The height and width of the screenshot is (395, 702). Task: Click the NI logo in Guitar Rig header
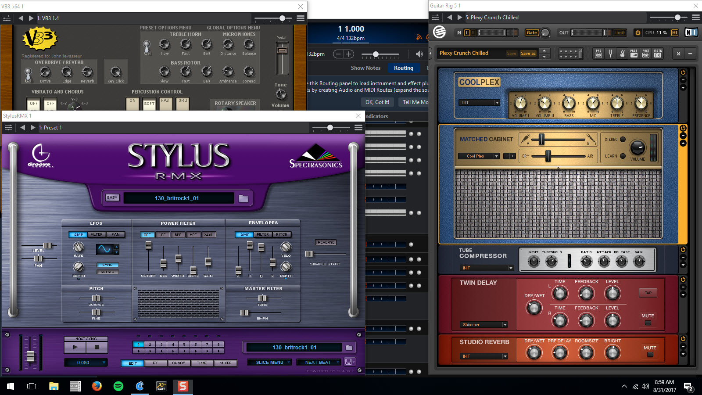[691, 32]
